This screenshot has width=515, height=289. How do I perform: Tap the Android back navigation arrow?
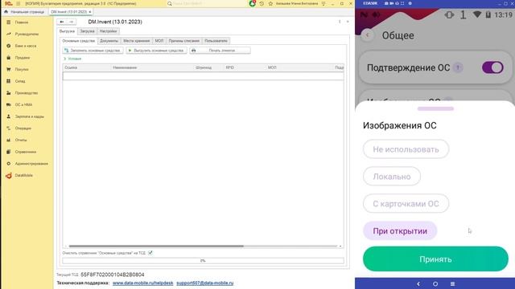pos(418,283)
